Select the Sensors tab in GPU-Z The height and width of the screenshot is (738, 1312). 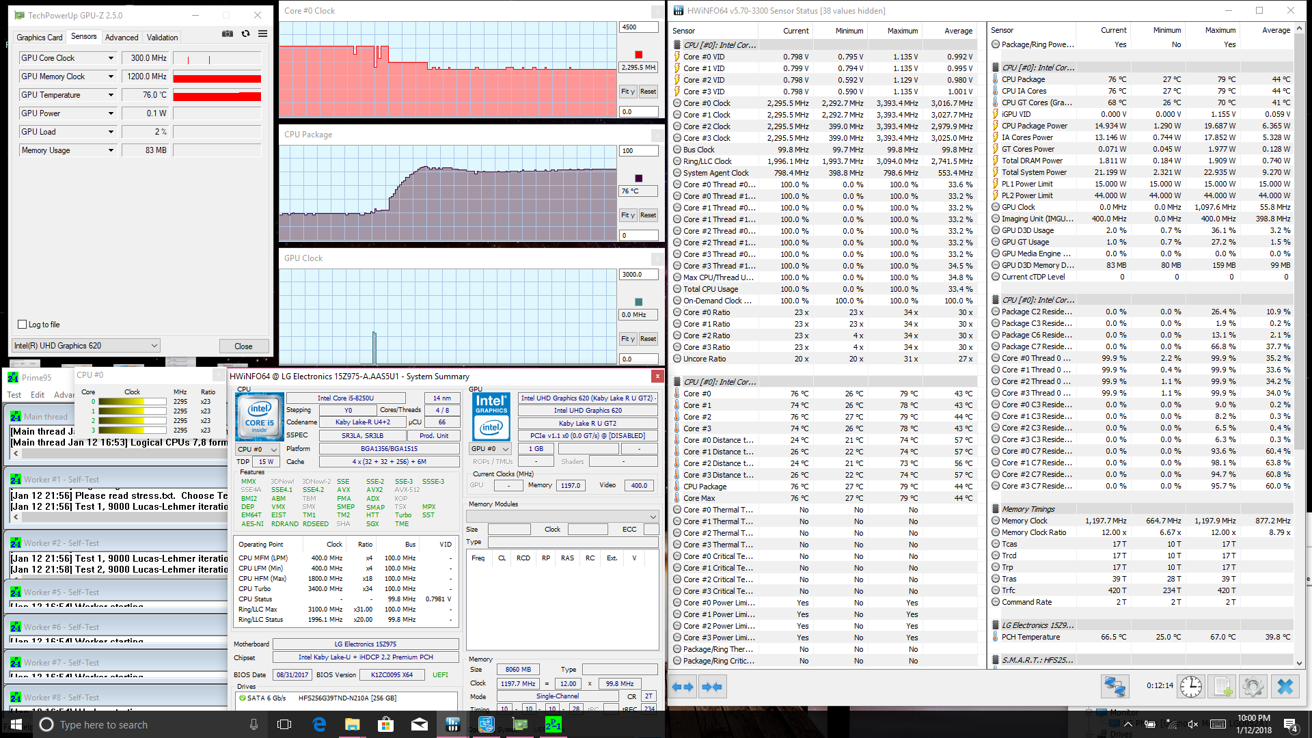[84, 37]
